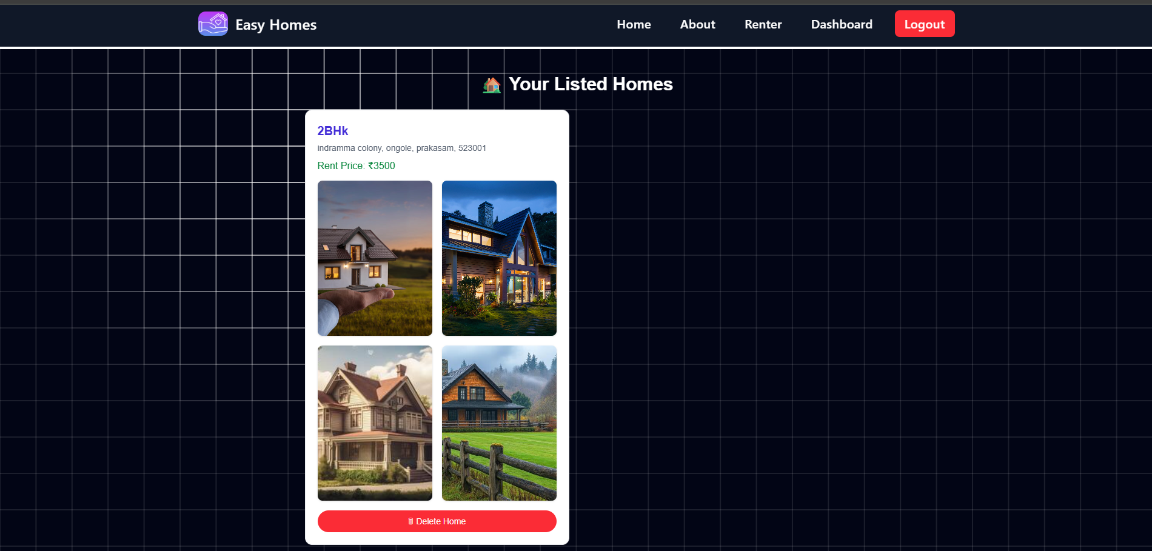Click the indramma colony address text
This screenshot has height=551, width=1152.
pyautogui.click(x=401, y=148)
